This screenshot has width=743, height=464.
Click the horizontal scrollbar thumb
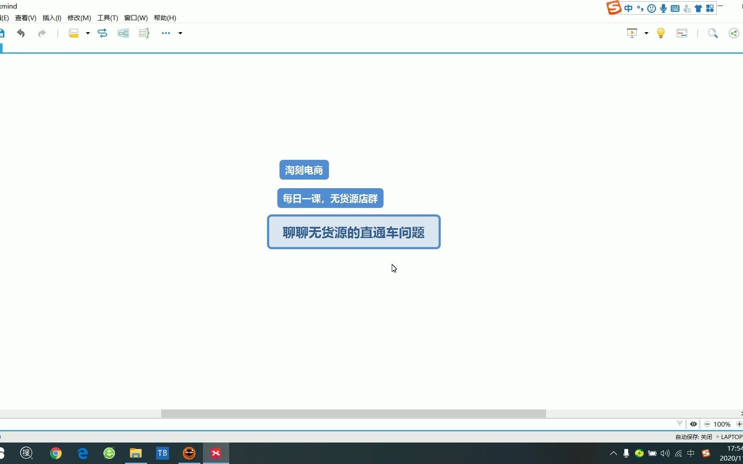point(353,413)
